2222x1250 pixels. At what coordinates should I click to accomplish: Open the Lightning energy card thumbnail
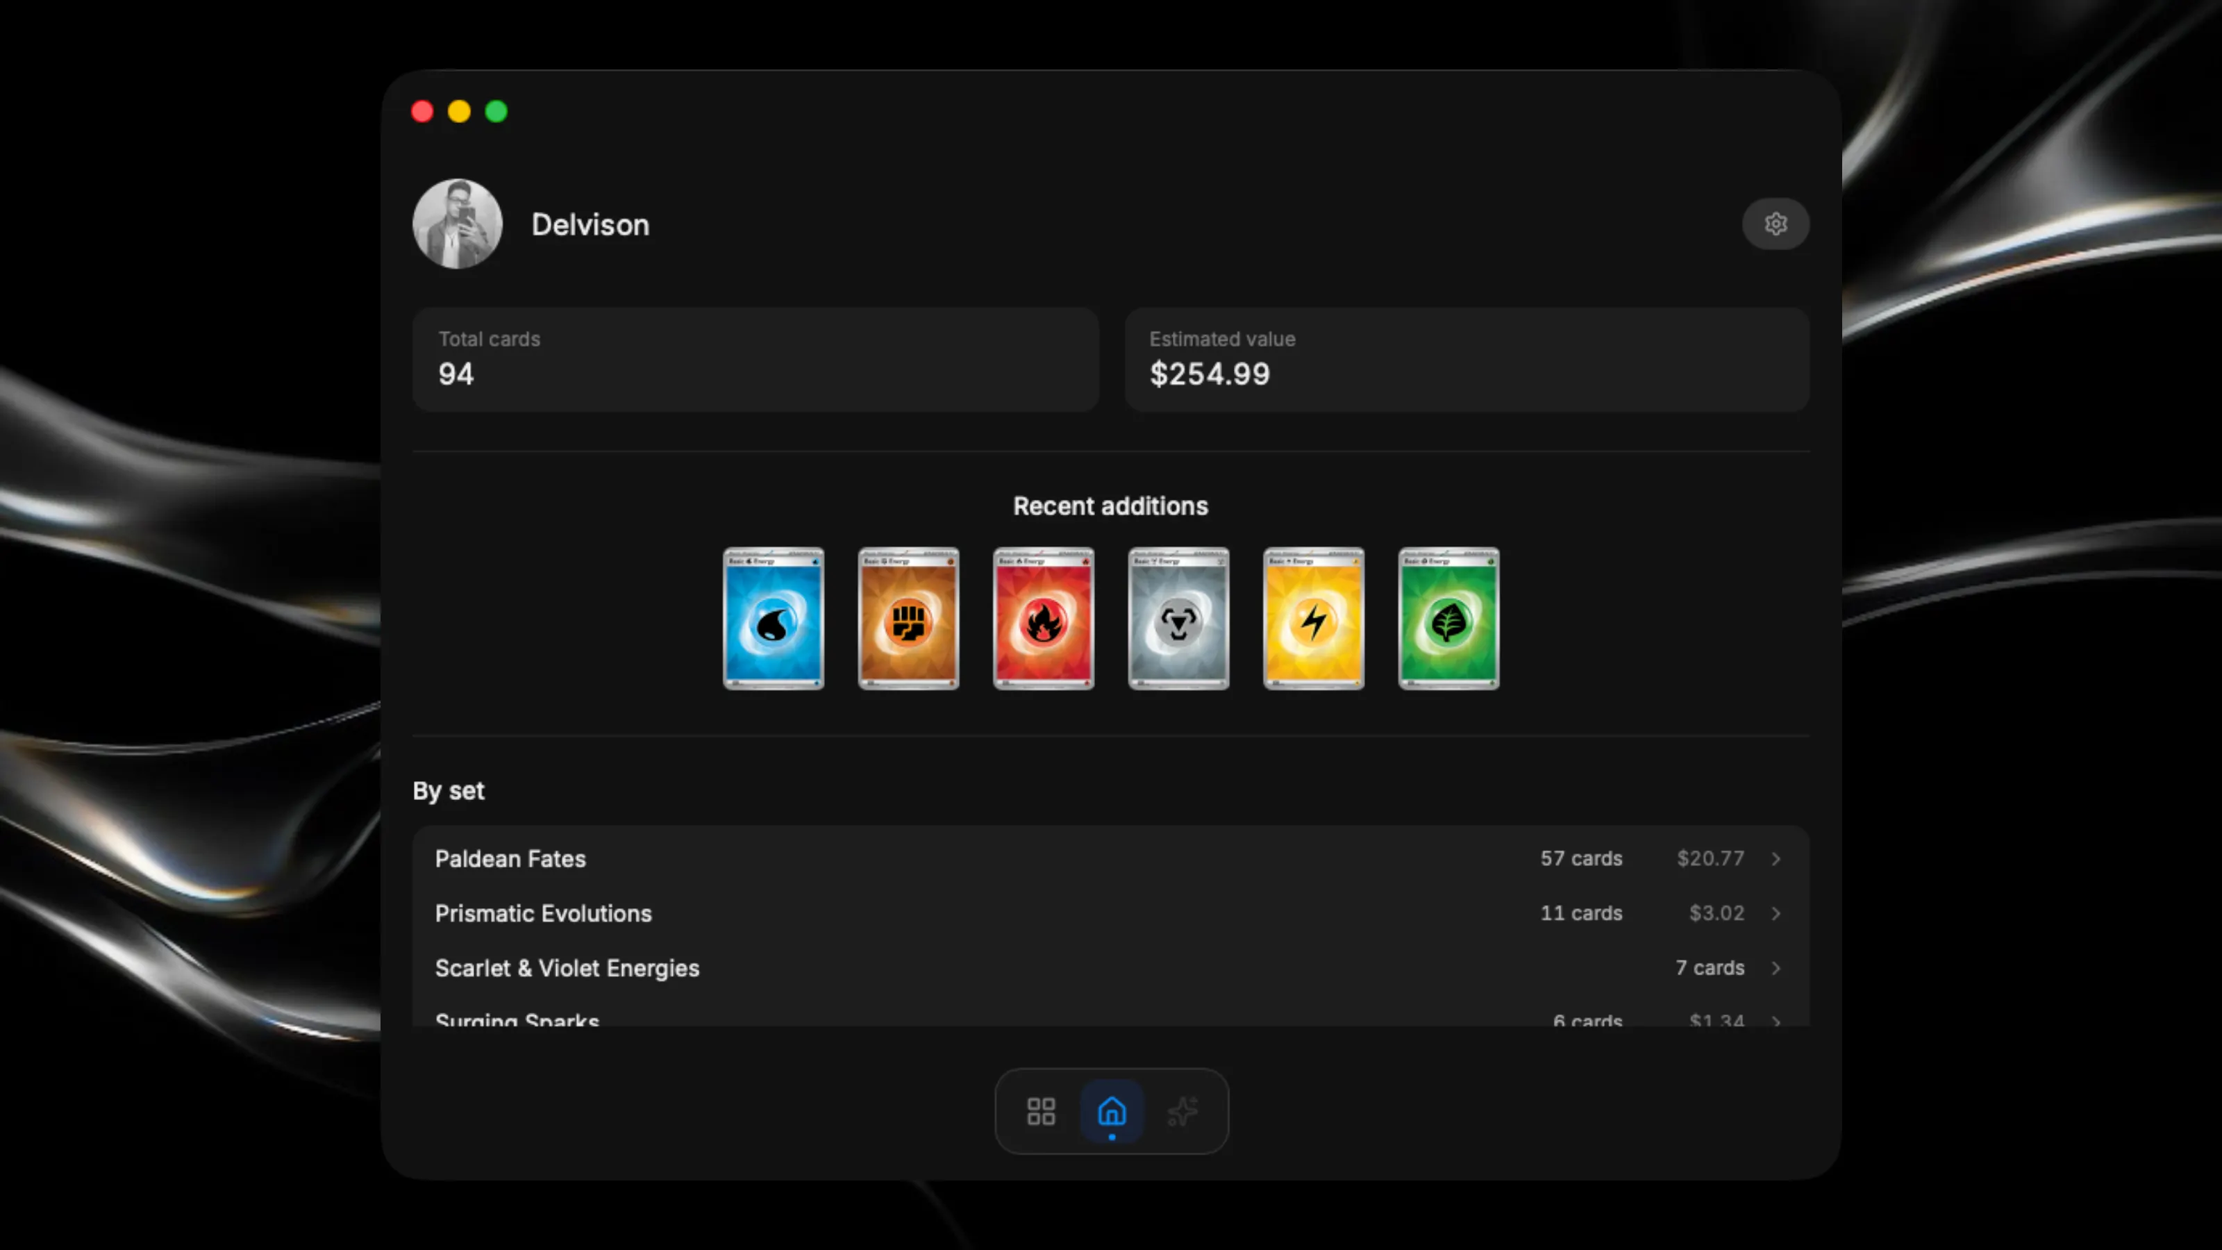click(1314, 619)
